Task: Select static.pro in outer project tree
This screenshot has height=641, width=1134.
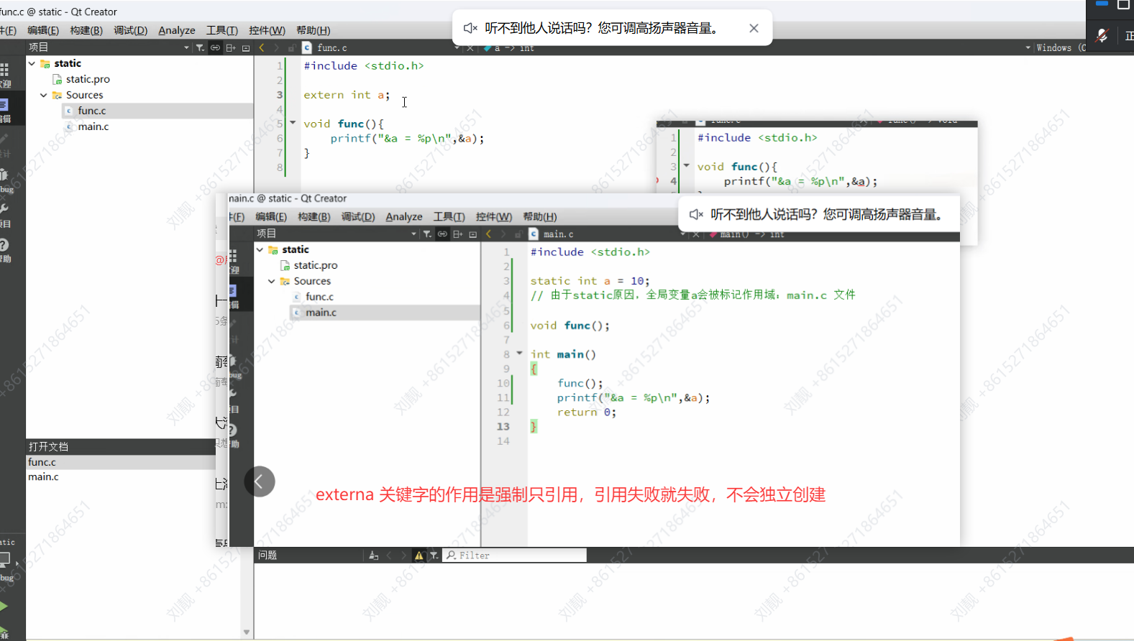Action: coord(88,79)
